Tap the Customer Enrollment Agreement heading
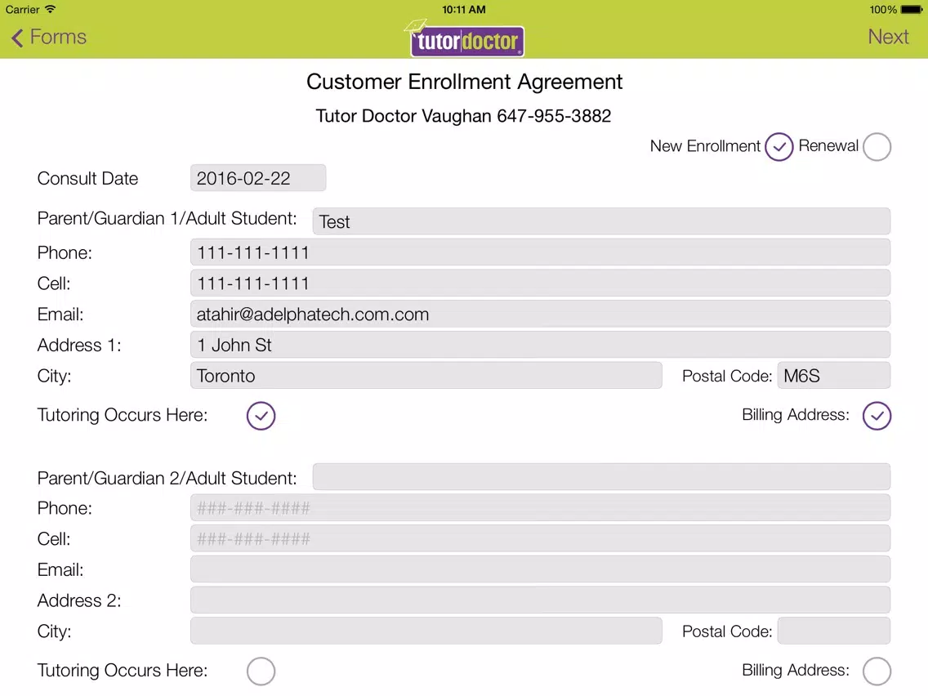928x696 pixels. pos(465,82)
